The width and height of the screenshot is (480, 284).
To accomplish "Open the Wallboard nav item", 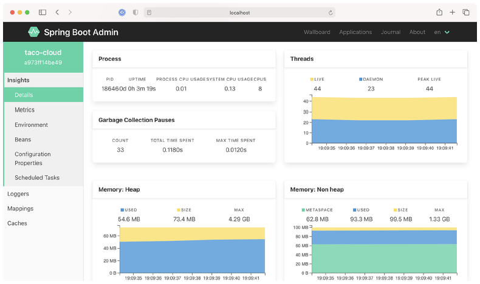I will (317, 32).
